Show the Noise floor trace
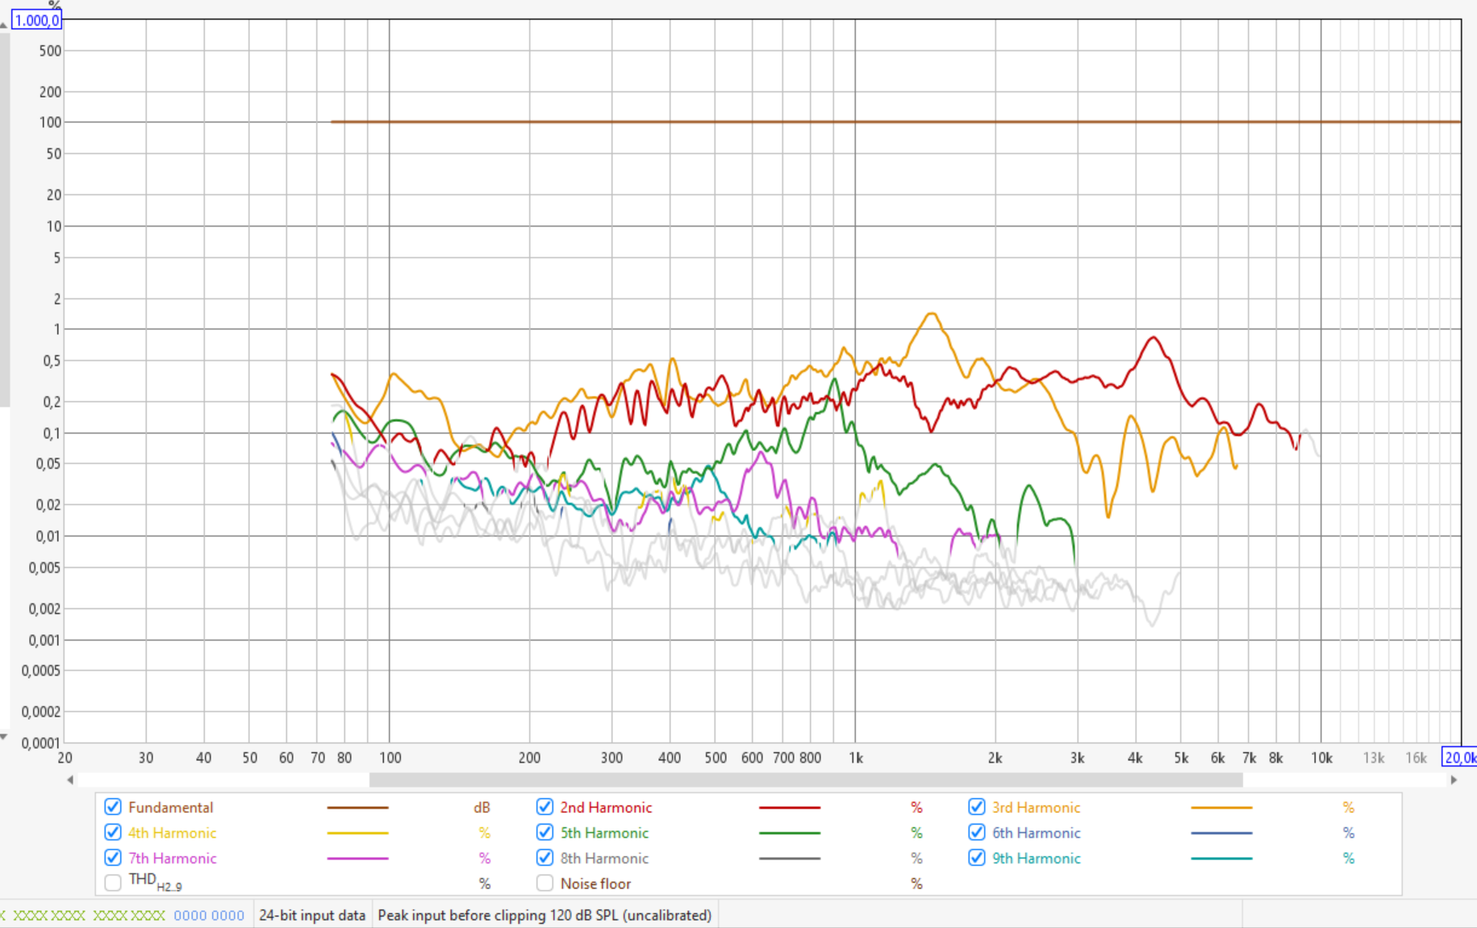This screenshot has width=1477, height=928. coord(544,883)
